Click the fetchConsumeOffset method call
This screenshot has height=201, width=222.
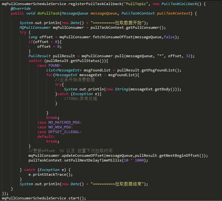click(x=112, y=37)
